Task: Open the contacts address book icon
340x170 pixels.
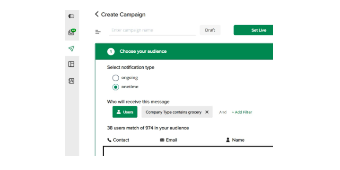Action: point(71,81)
